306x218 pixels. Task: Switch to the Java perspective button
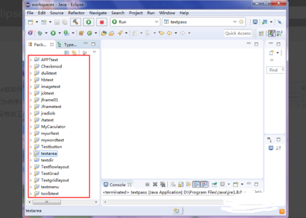272,33
